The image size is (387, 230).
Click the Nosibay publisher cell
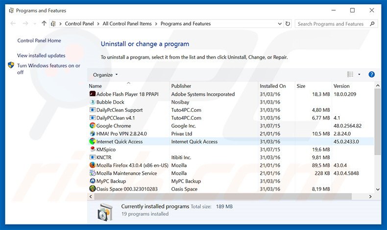pos(180,102)
